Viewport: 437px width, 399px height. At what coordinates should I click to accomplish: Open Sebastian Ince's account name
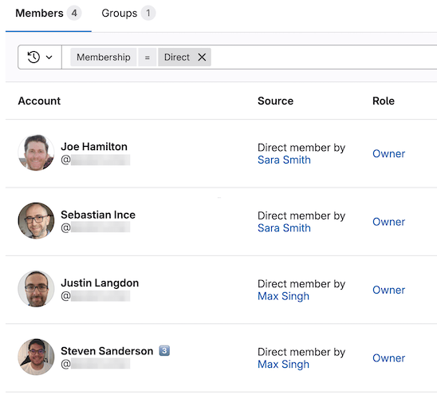point(98,215)
